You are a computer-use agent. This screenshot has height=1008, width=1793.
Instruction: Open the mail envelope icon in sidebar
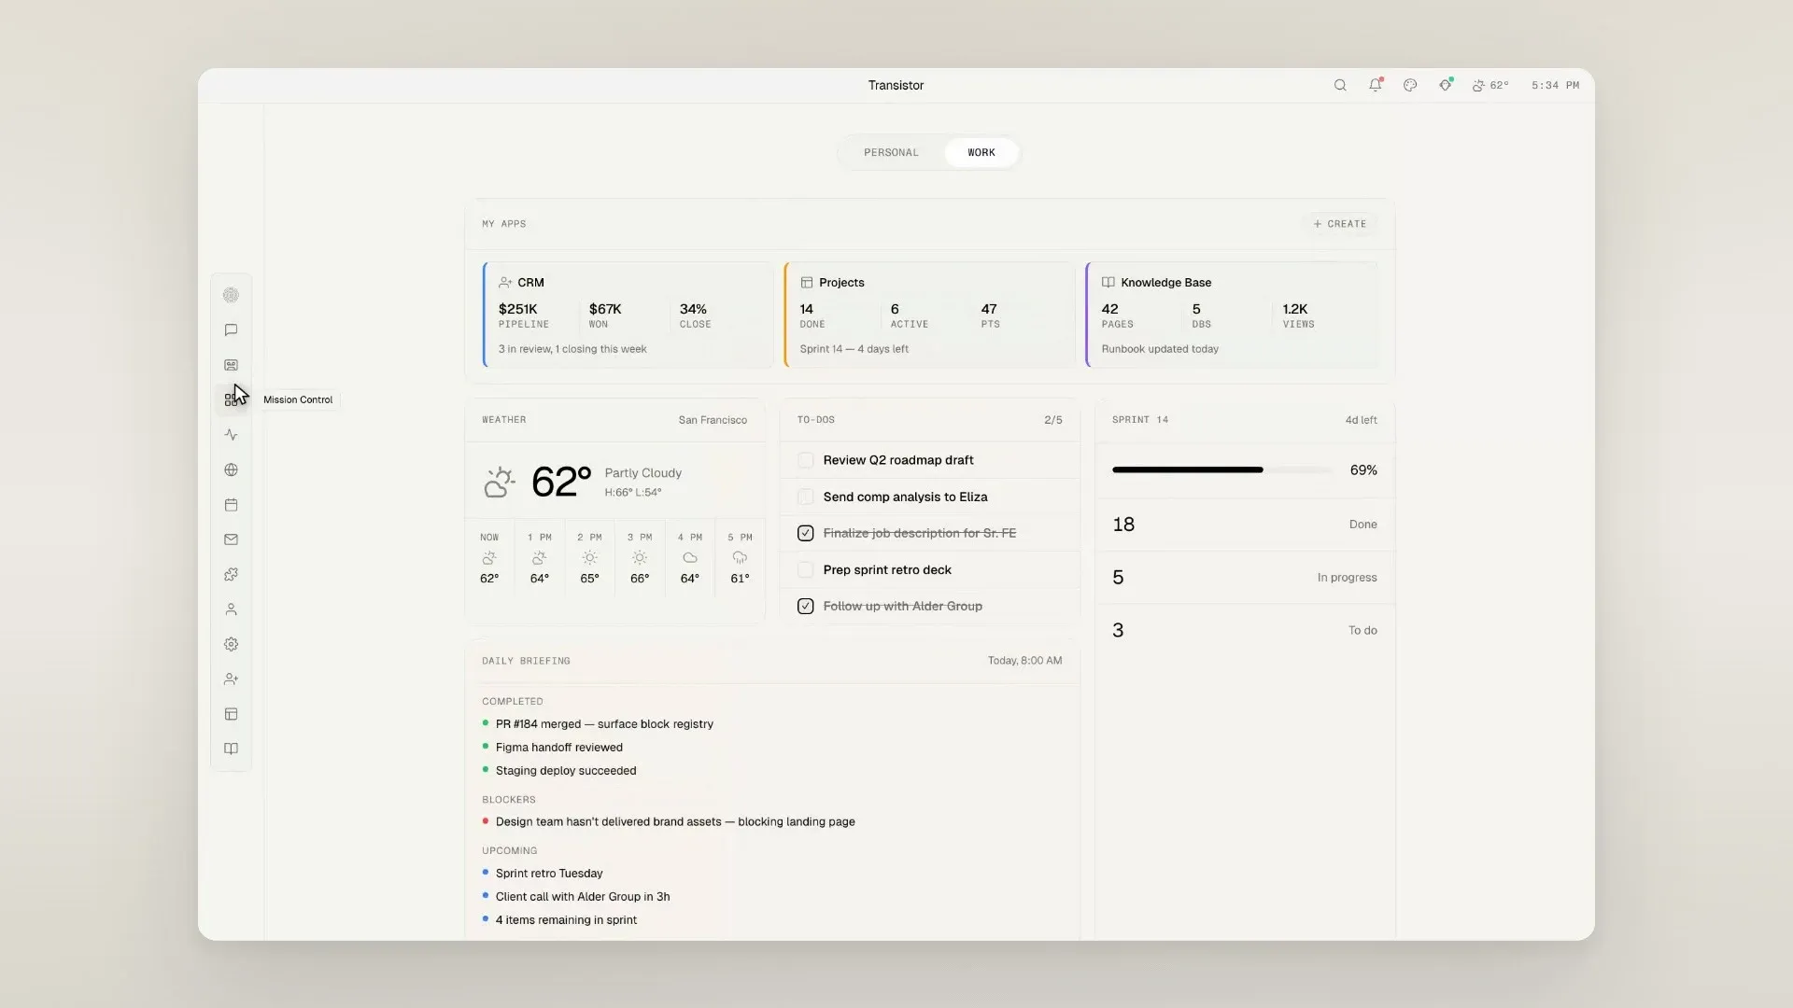231,539
